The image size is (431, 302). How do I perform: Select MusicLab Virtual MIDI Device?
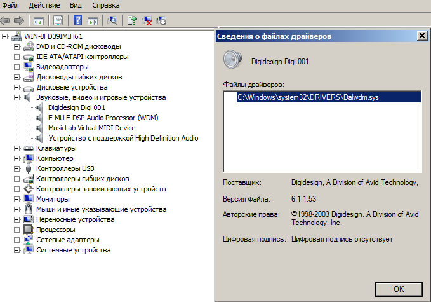coord(92,128)
